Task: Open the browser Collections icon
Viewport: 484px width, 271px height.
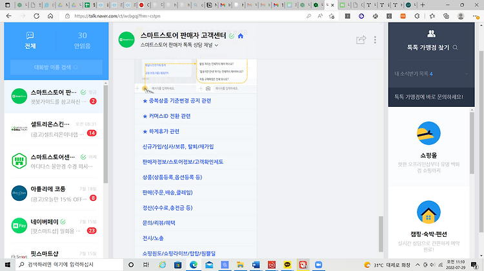Action: coord(446,16)
